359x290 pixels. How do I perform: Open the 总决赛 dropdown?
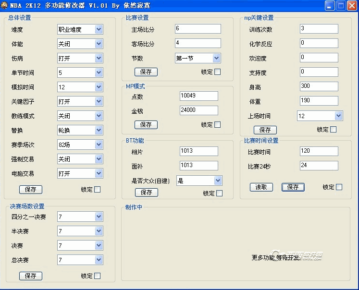click(x=80, y=260)
